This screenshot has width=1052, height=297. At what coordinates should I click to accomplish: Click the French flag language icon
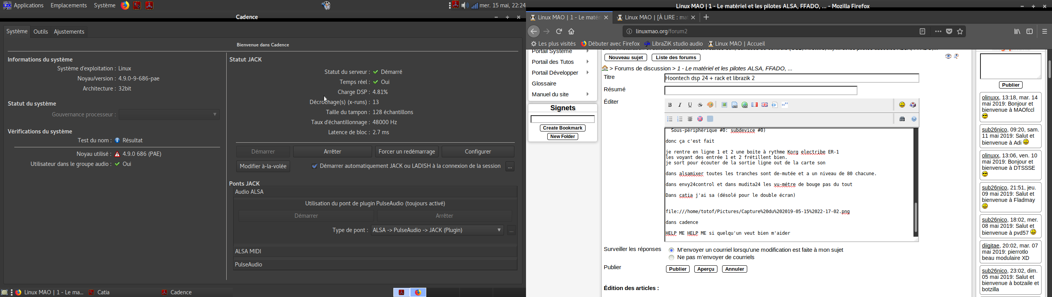click(x=755, y=105)
